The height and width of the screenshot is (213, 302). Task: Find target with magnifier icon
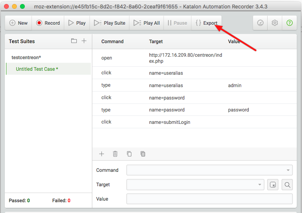tap(287, 185)
